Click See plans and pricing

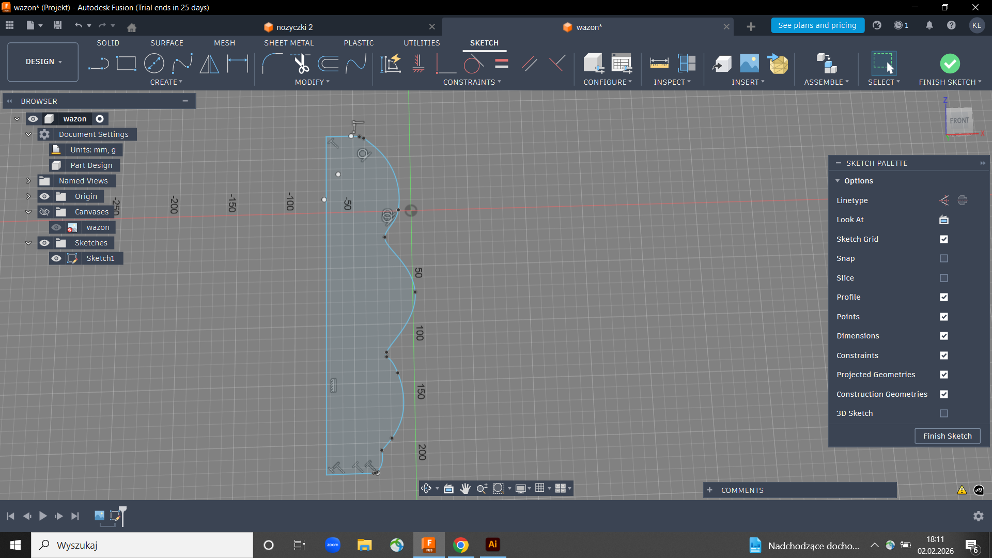tap(817, 25)
